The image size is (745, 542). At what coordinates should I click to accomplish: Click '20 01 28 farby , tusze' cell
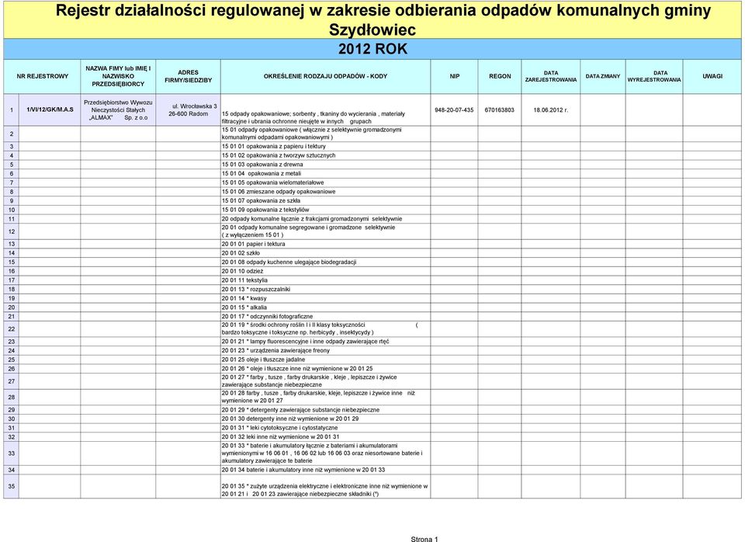point(325,397)
